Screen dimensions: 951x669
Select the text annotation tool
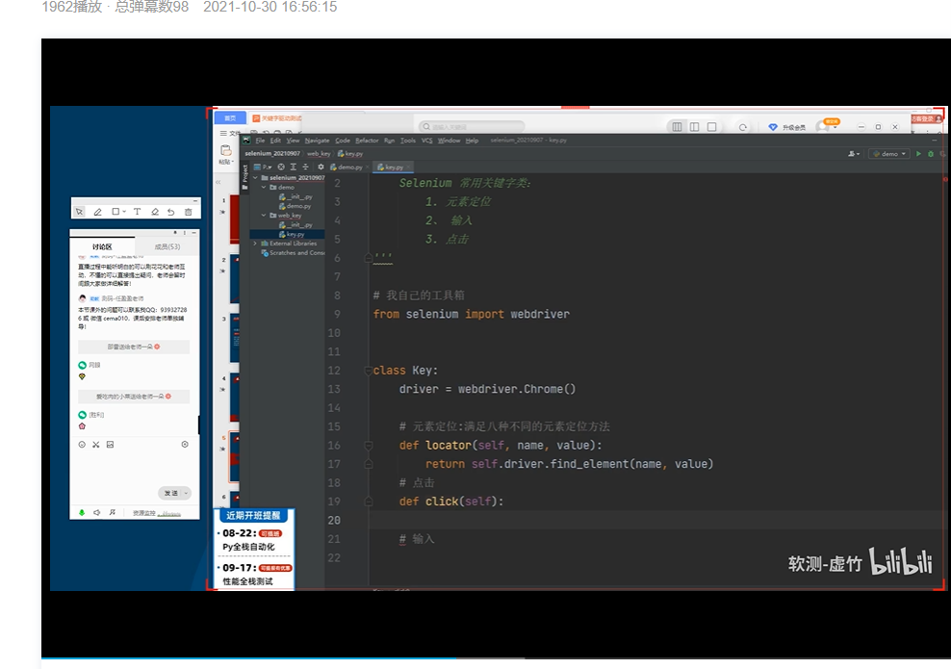137,212
